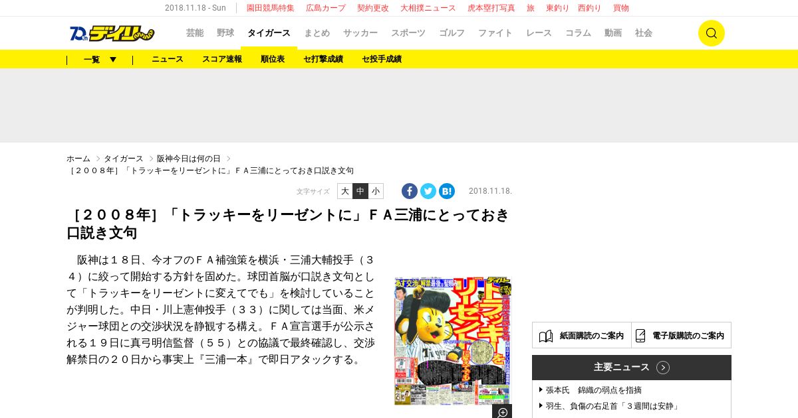This screenshot has height=418, width=798.
Task: Open 電子版購読のご案内 device icon link
Action: pyautogui.click(x=681, y=335)
